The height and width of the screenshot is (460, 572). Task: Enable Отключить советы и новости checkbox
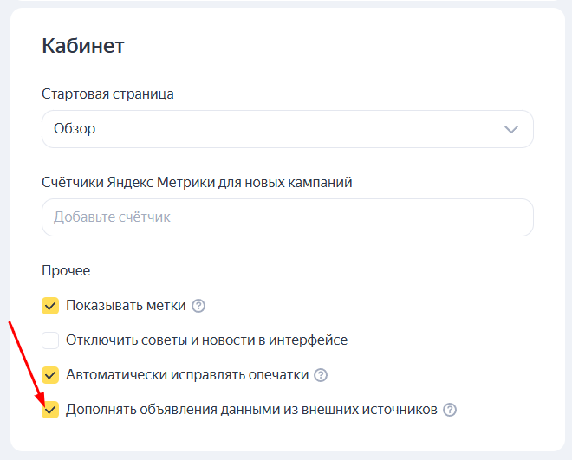50,340
